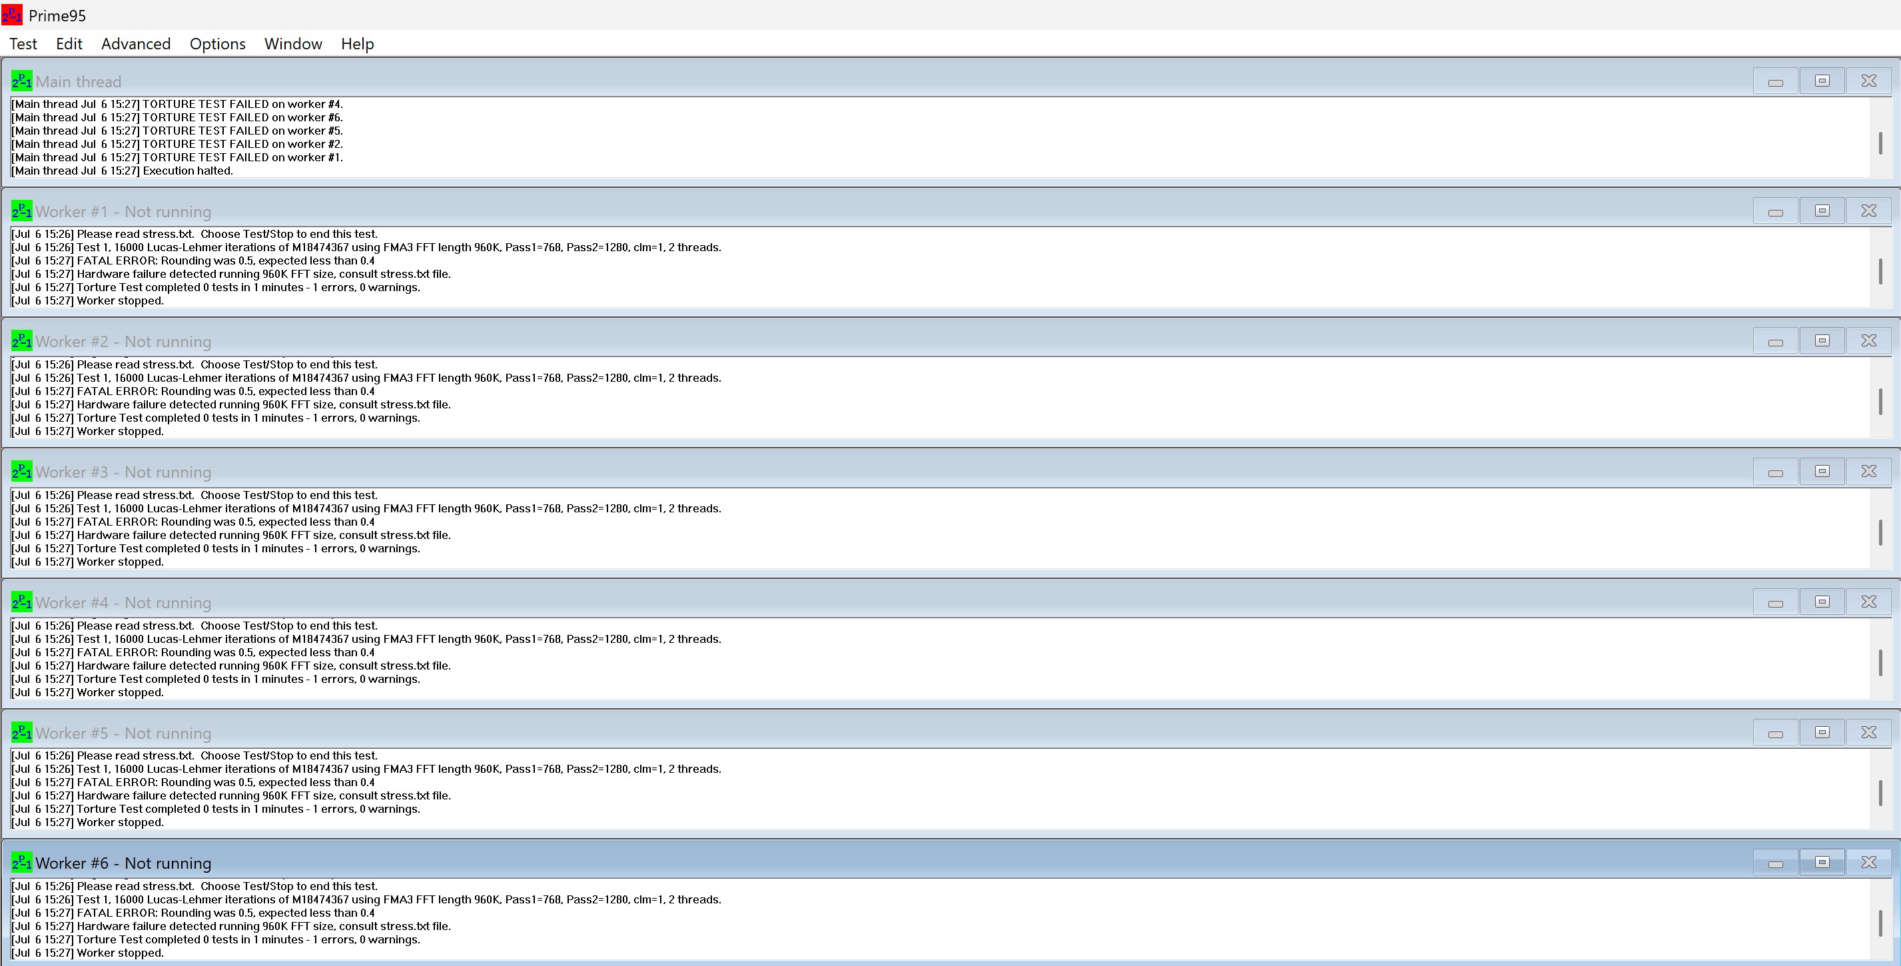Viewport: 1901px width, 966px height.
Task: Click Worker #2 'Hardware failure detected' line
Action: pos(231,404)
